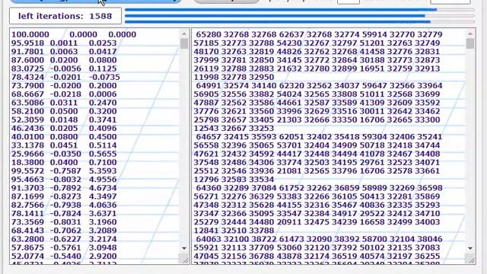Select value 12543 in right panel
Viewport: 487px width, 274px height.
click(x=206, y=129)
